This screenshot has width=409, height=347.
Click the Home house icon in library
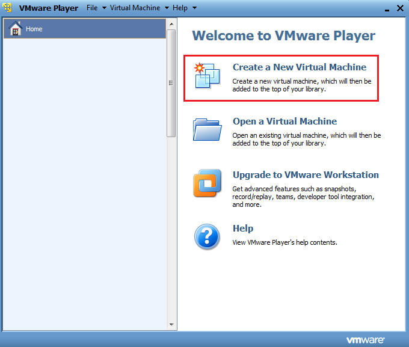[x=16, y=28]
